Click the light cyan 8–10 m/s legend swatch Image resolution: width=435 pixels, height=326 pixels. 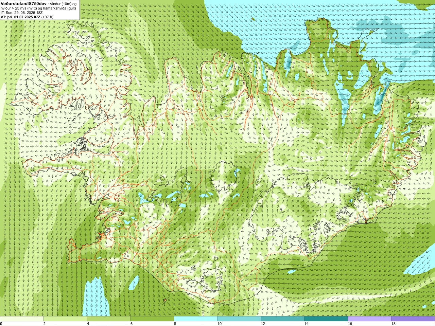click(x=196, y=319)
